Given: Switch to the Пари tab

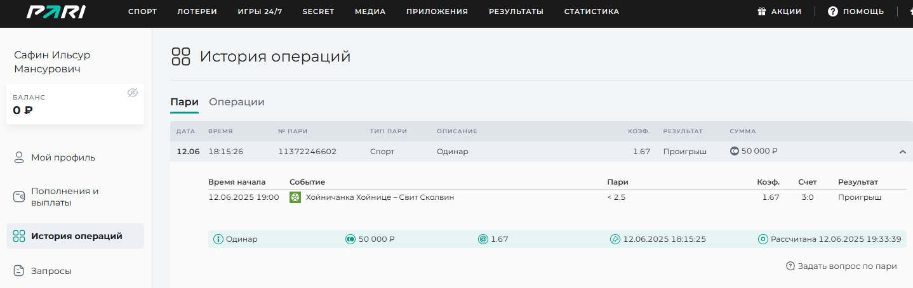Looking at the screenshot, I should pos(184,101).
